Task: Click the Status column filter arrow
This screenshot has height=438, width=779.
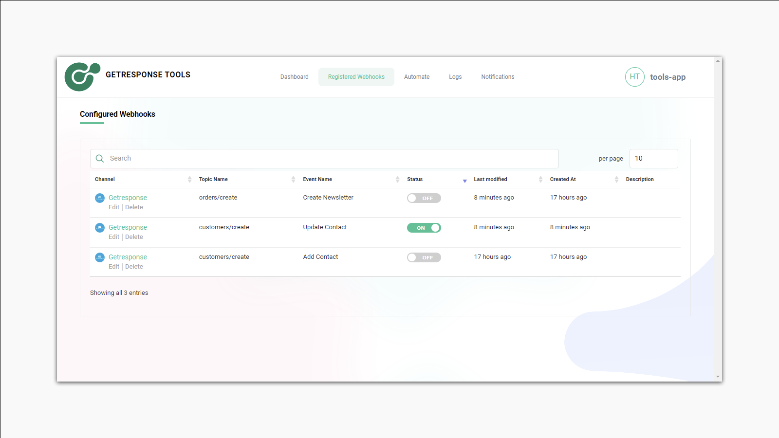Action: pyautogui.click(x=464, y=180)
